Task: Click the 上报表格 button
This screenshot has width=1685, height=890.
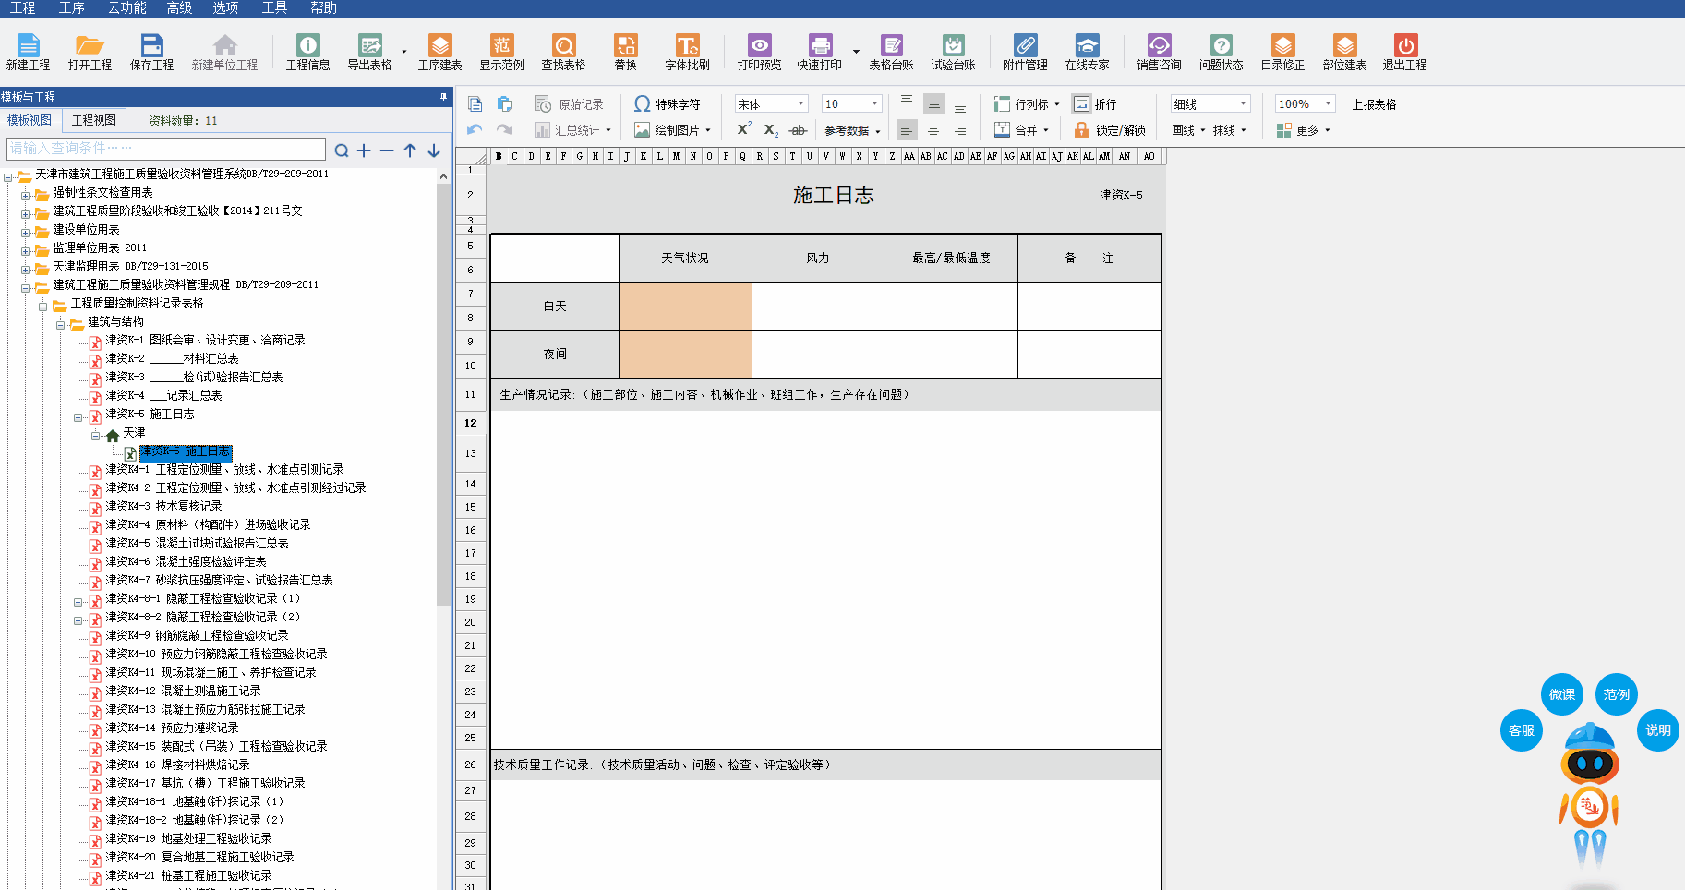Action: pyautogui.click(x=1374, y=104)
